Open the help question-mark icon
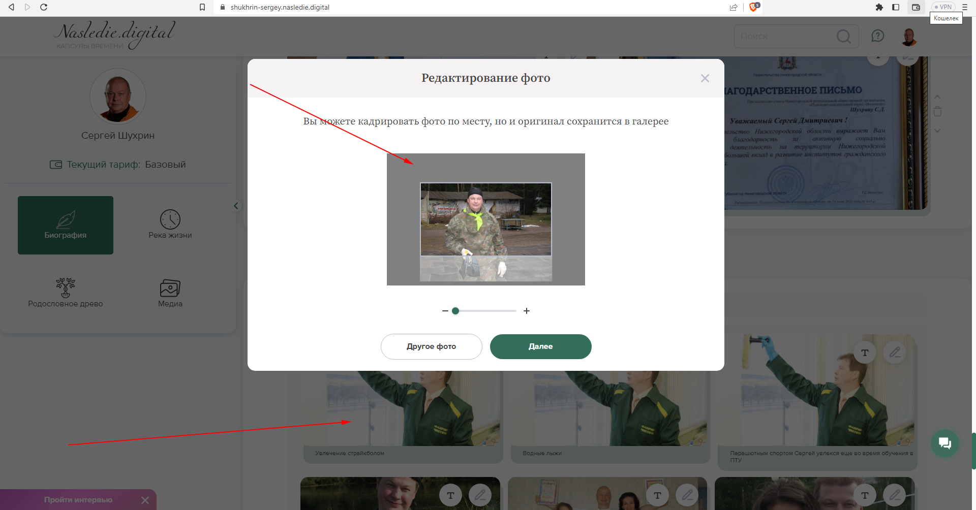Viewport: 976px width, 510px height. 878,36
